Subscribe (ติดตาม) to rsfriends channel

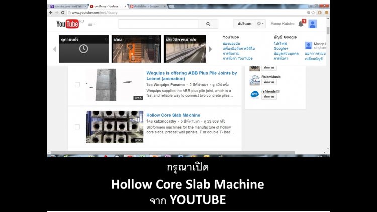[269, 96]
